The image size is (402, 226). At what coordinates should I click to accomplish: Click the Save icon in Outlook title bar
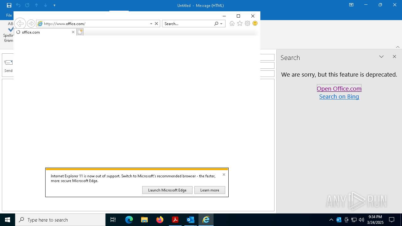click(9, 5)
